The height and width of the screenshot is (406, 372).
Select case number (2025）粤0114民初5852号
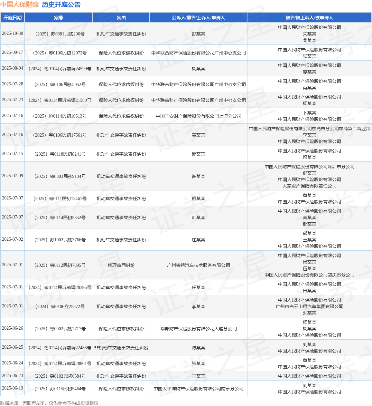(59, 217)
